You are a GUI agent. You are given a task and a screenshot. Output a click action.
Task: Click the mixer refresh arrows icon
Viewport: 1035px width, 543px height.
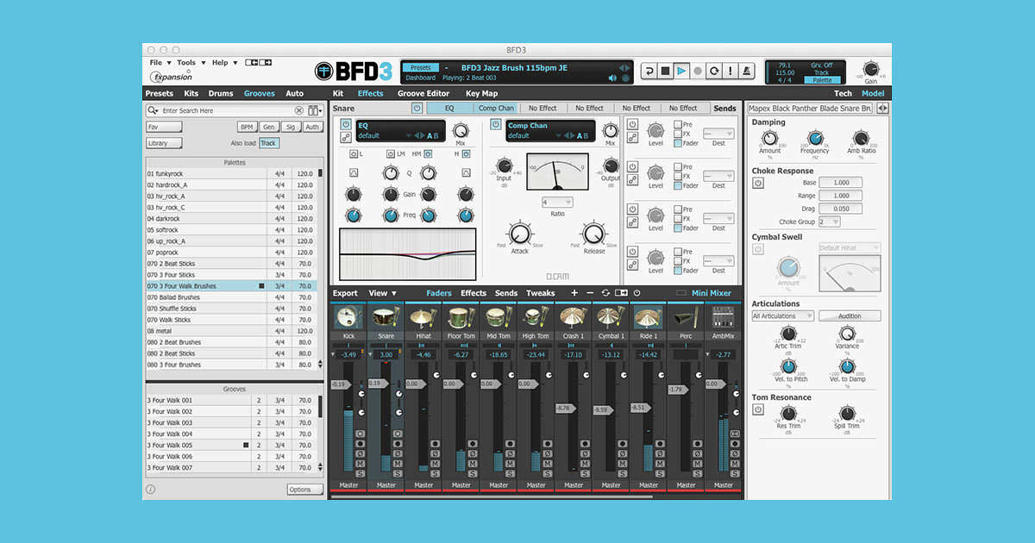click(x=605, y=293)
